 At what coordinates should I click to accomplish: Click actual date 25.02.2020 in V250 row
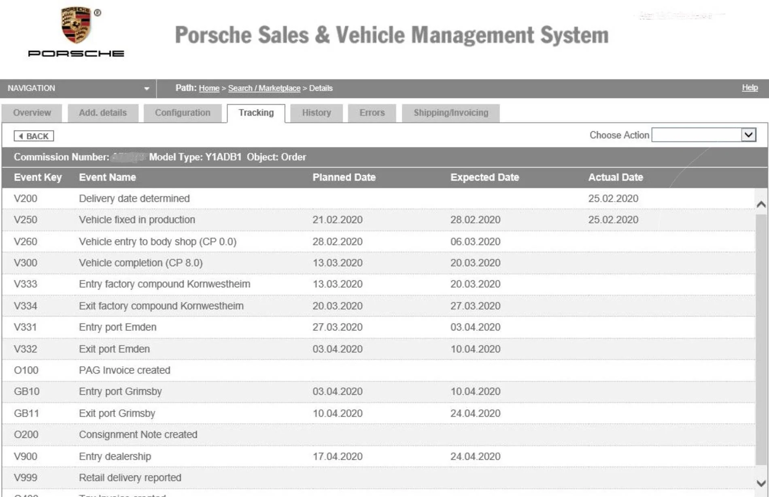click(613, 220)
